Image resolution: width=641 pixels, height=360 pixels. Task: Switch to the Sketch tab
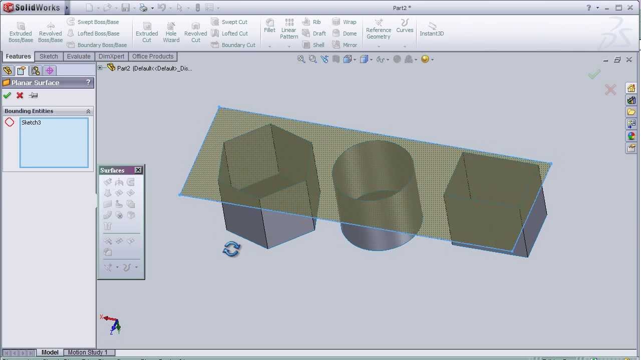(49, 56)
